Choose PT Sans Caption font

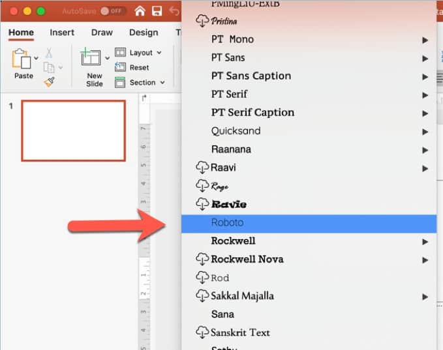[x=309, y=76]
